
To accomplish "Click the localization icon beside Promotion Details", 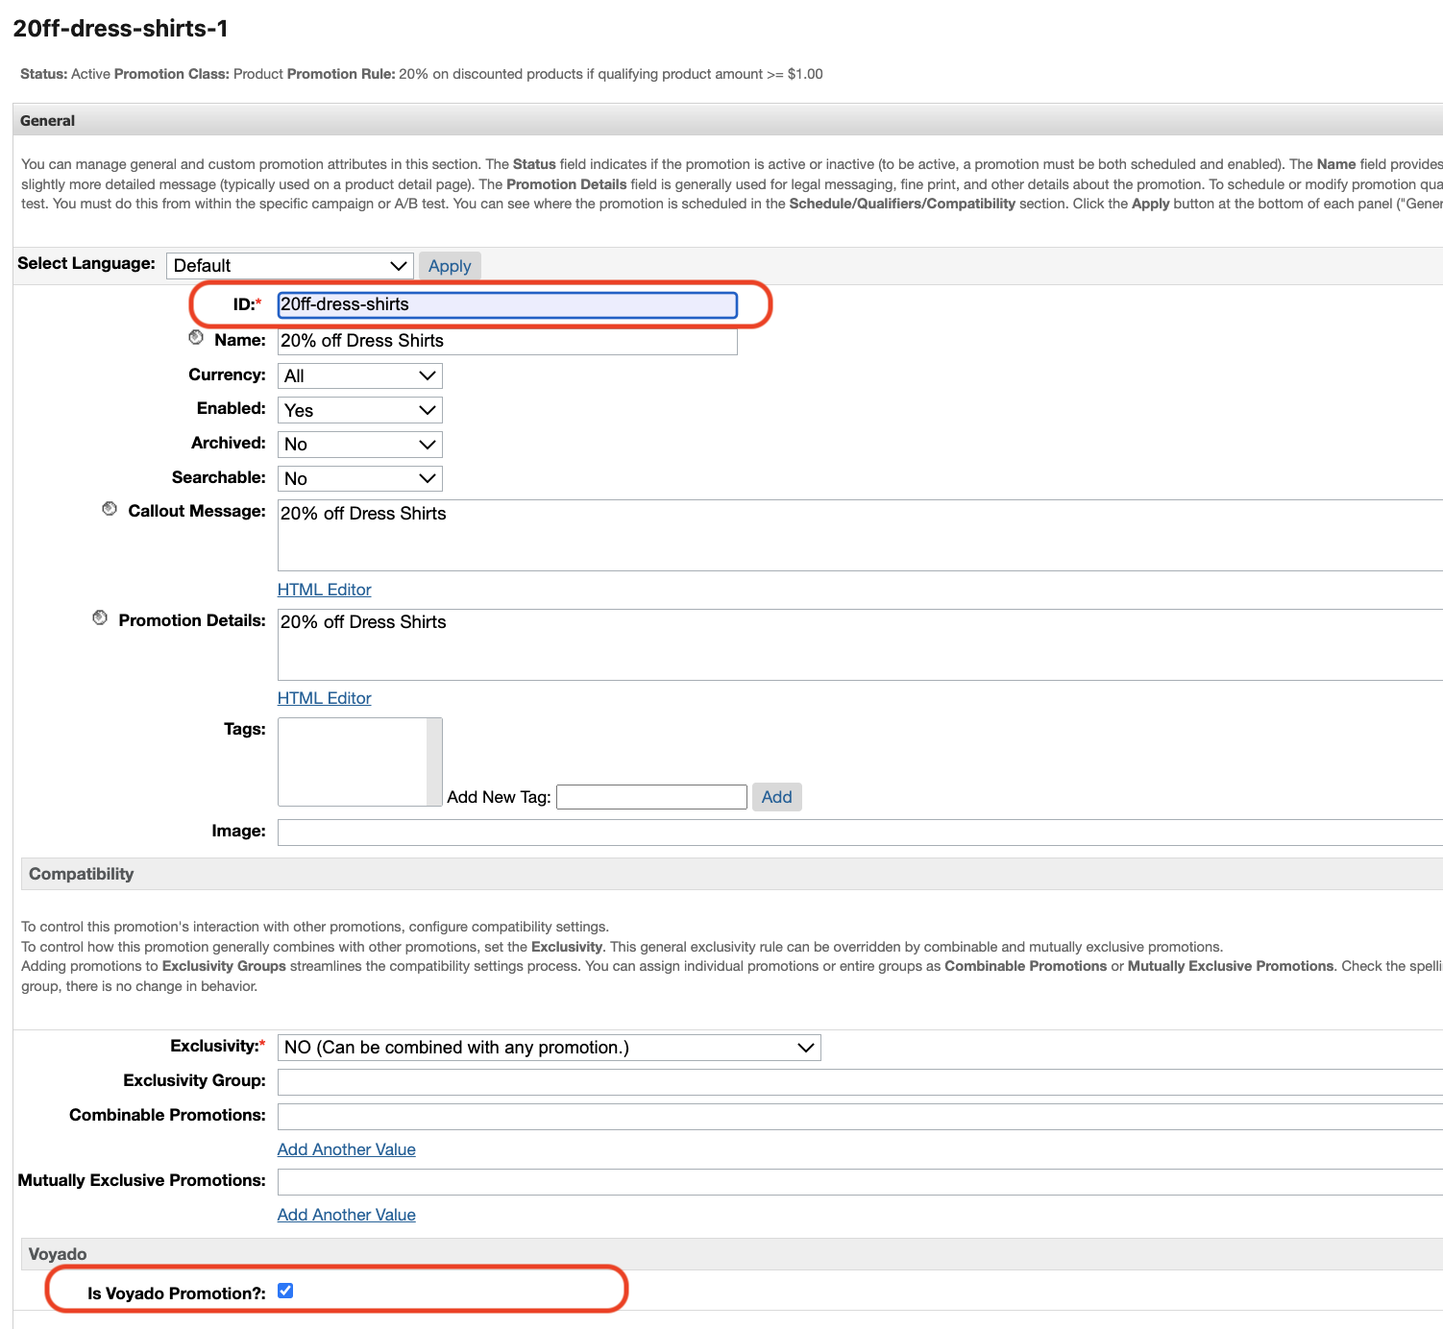I will [100, 618].
